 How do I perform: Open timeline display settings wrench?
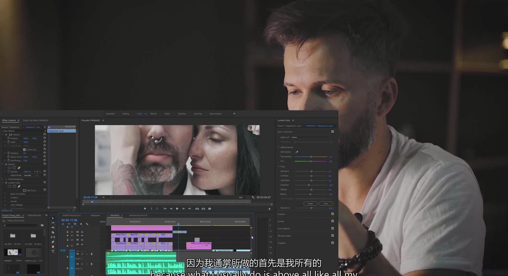tap(87, 224)
